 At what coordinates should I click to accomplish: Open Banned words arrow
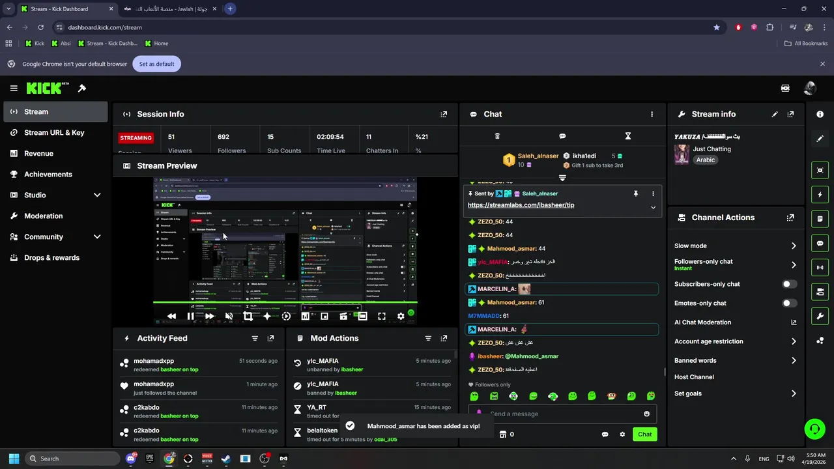(794, 360)
